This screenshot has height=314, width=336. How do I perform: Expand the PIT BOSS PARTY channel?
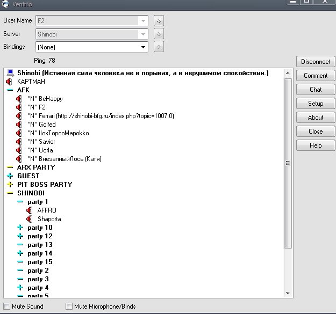pyautogui.click(x=10, y=185)
